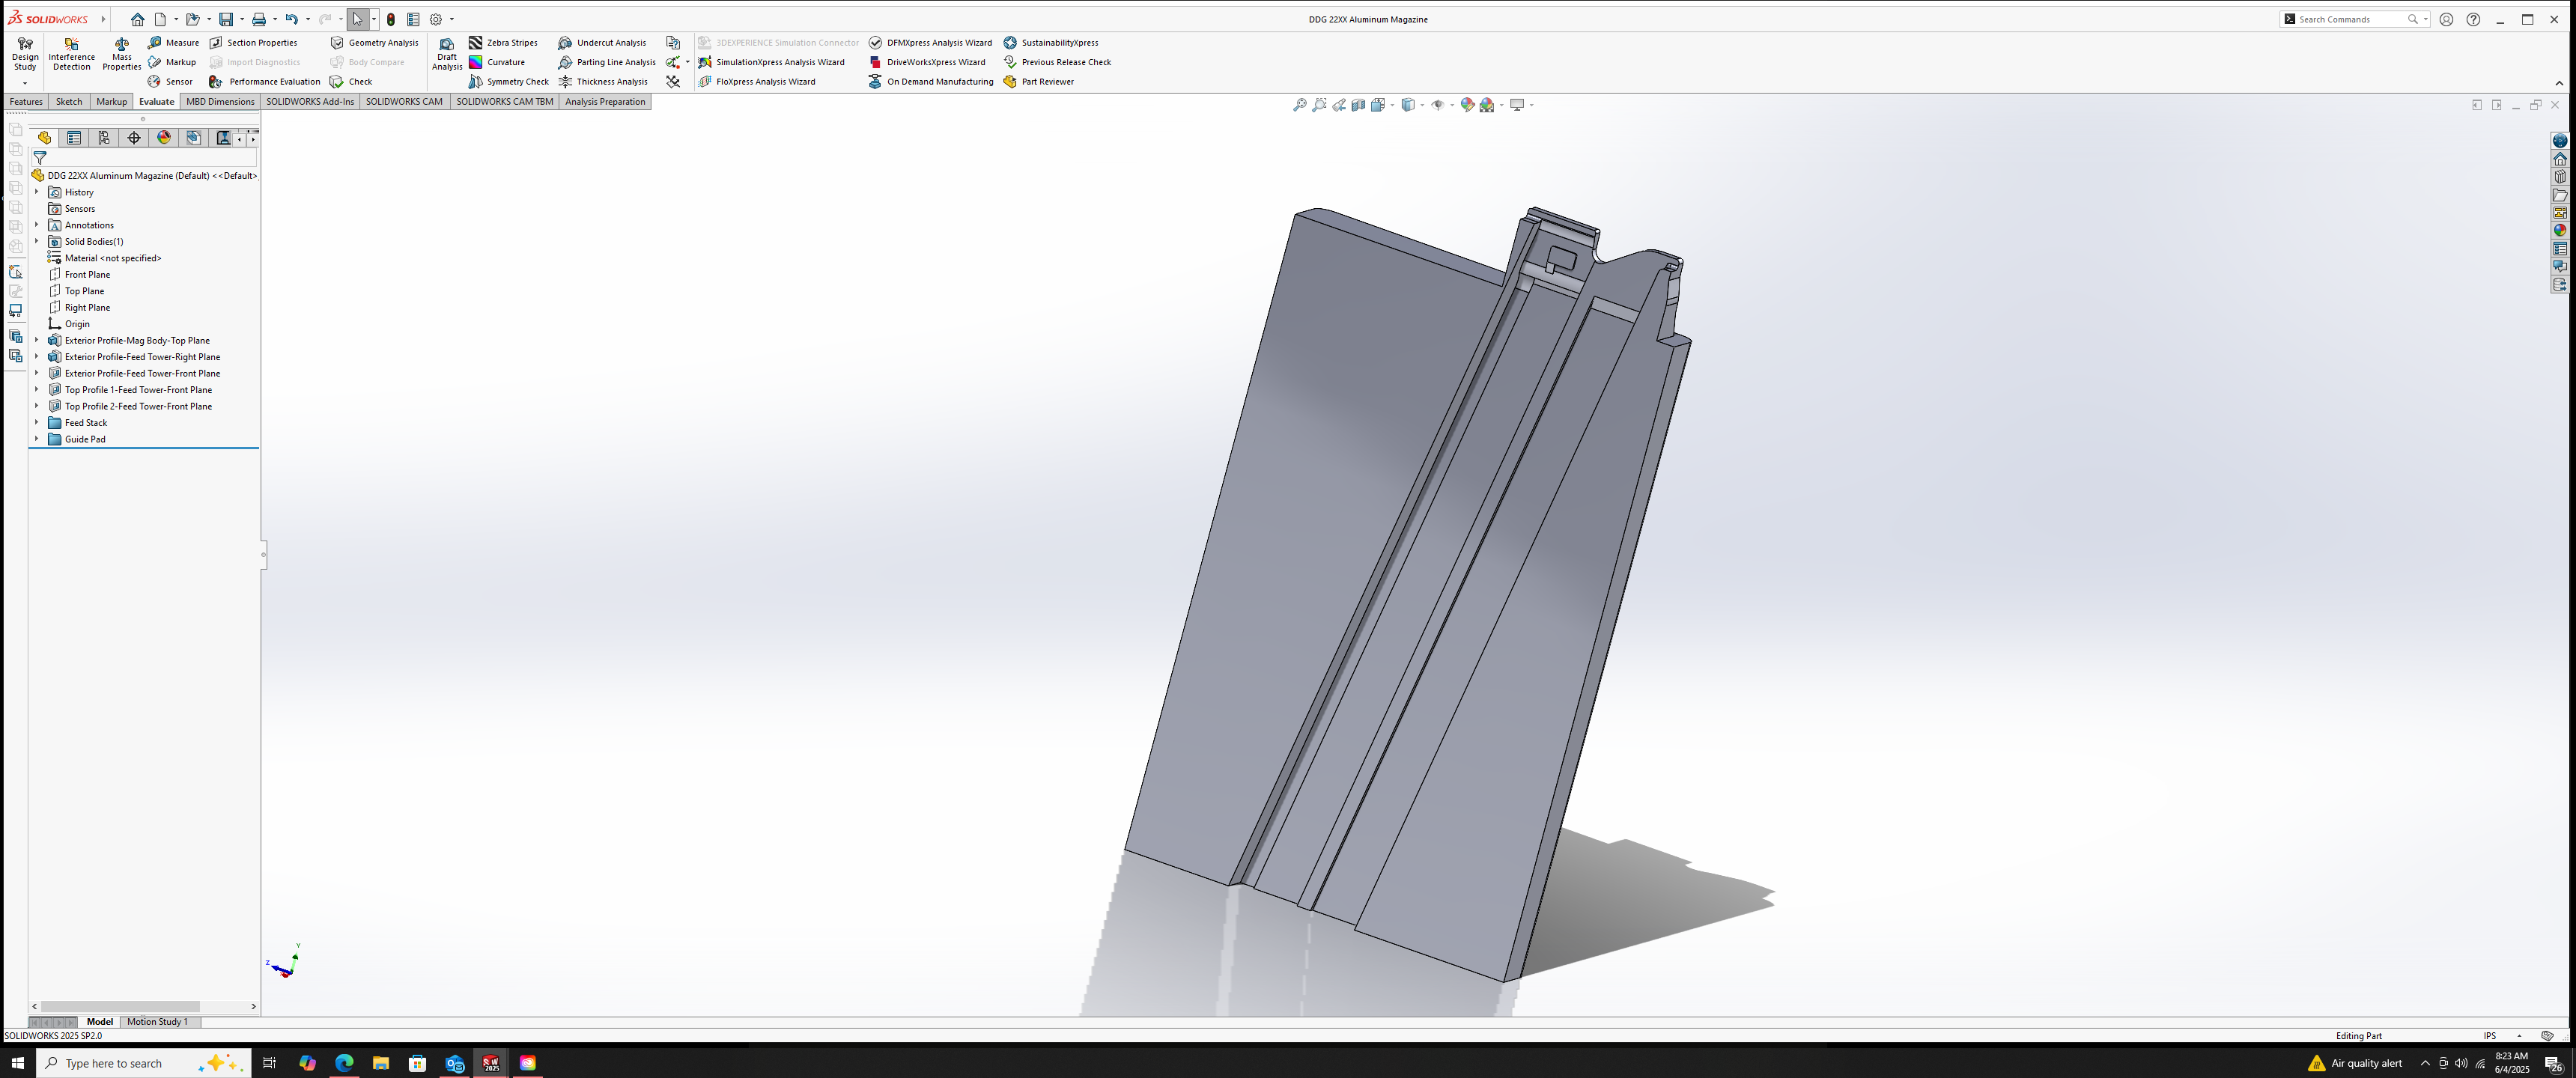
Task: Switch to Features tab
Action: (x=26, y=102)
